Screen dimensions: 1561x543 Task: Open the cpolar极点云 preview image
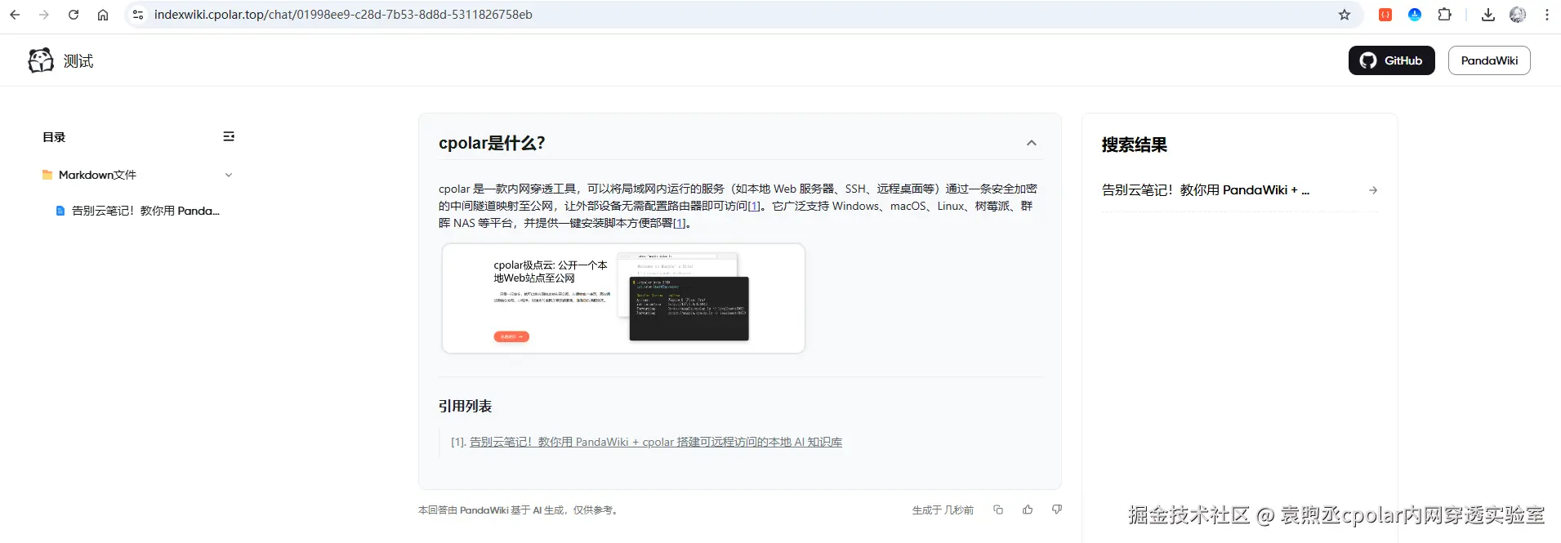coord(623,298)
